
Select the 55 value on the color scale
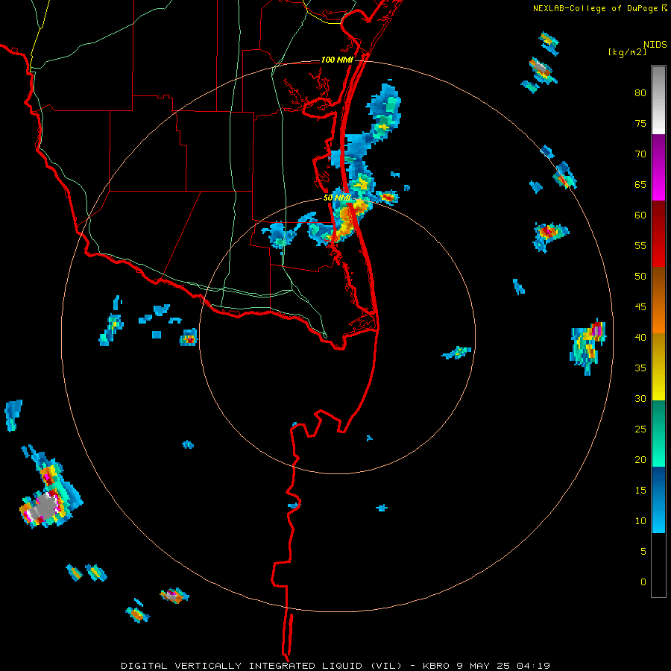(x=640, y=245)
